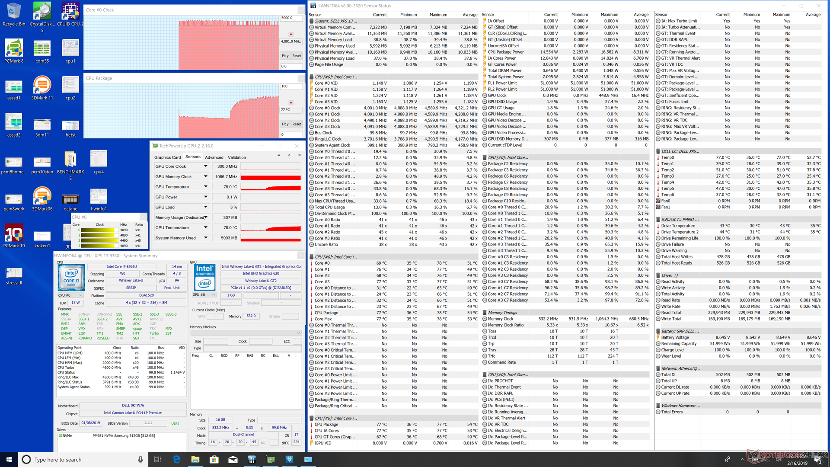Click the 5000.0 max value field
The width and height of the screenshot is (830, 467).
(x=291, y=18)
